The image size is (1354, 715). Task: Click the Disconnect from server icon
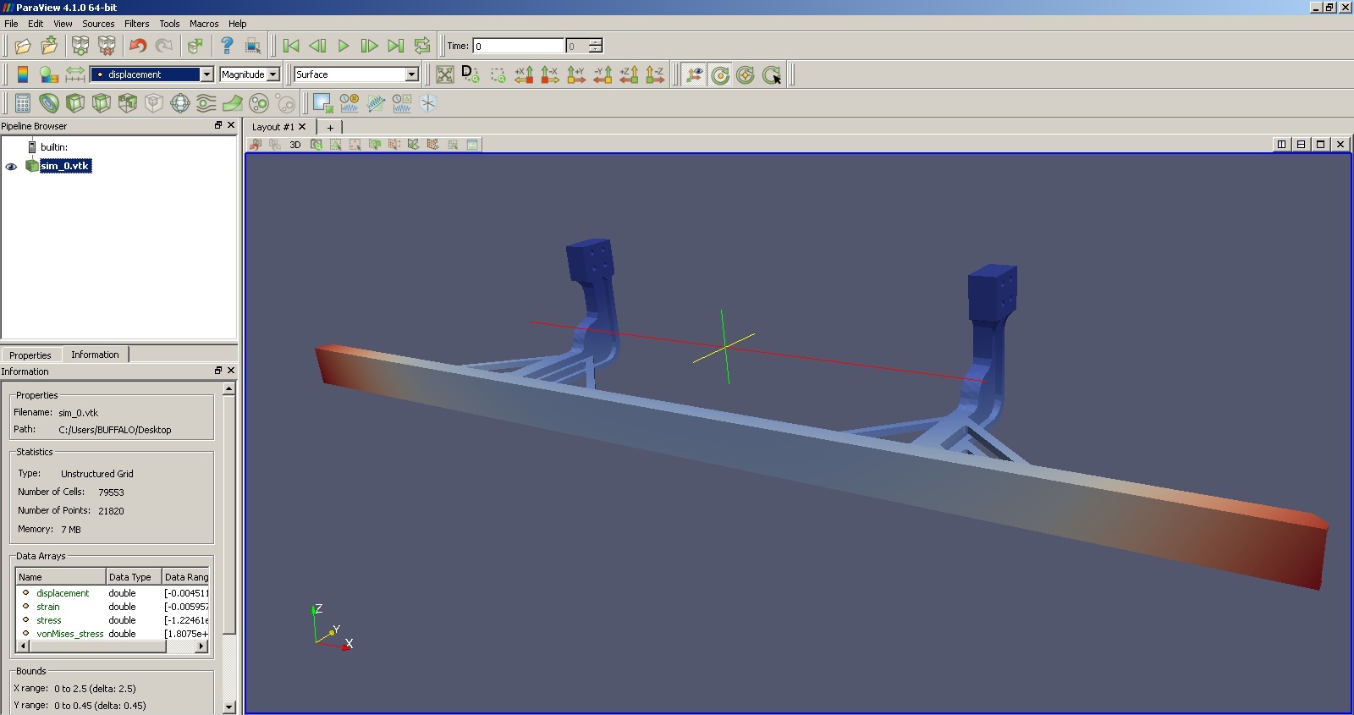click(107, 46)
